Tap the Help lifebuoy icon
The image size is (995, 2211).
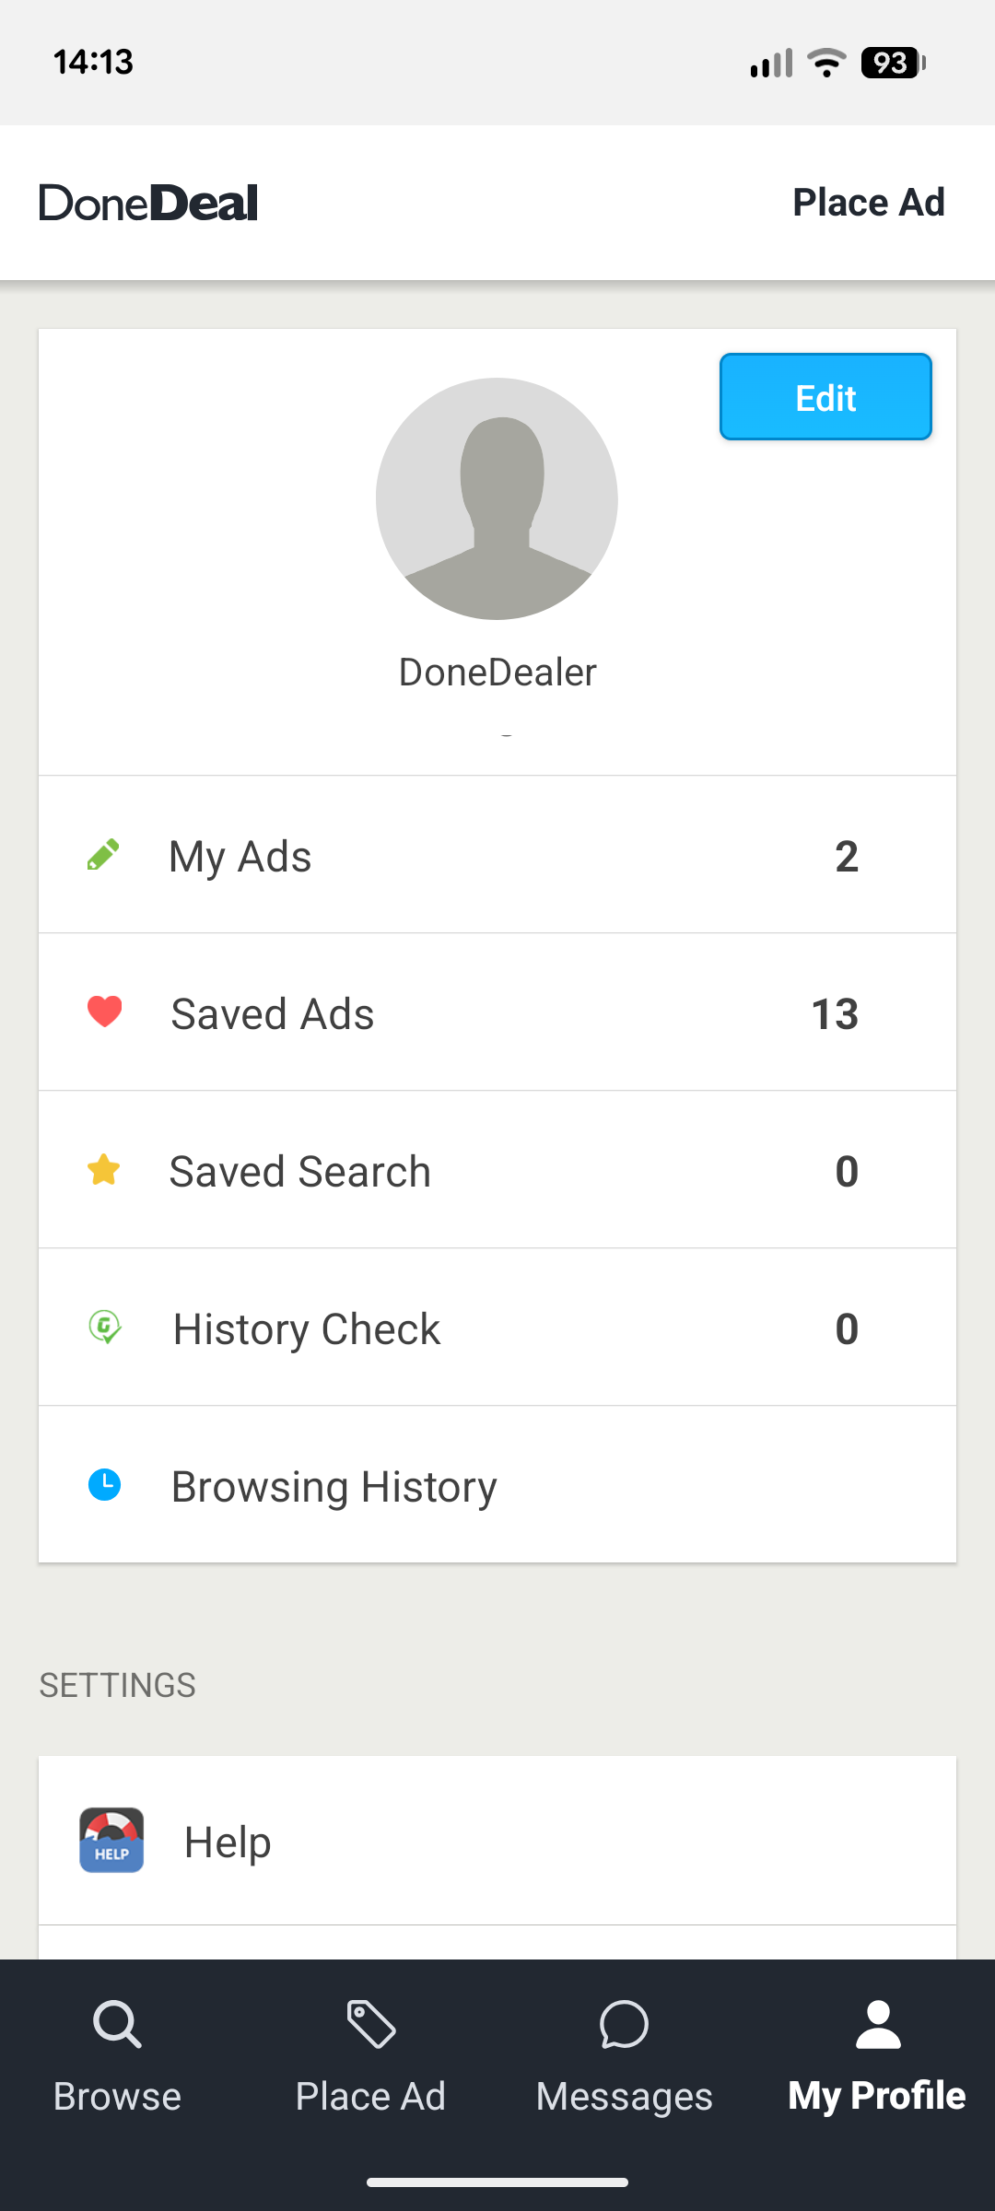click(111, 1840)
